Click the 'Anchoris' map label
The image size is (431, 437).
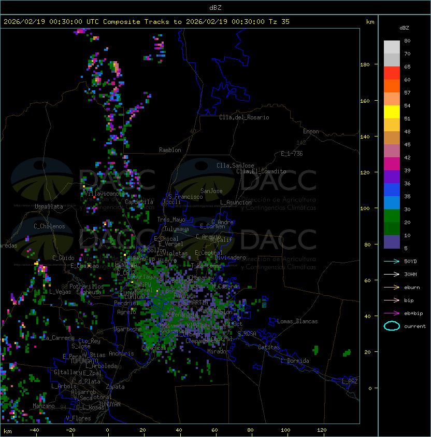tap(121, 353)
